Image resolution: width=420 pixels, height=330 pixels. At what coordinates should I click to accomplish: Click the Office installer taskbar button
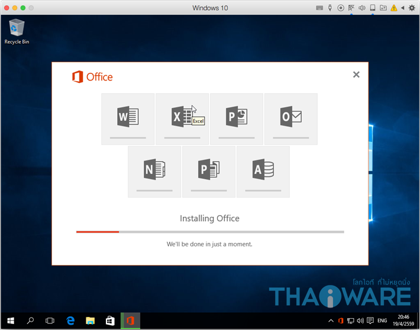pos(131,321)
